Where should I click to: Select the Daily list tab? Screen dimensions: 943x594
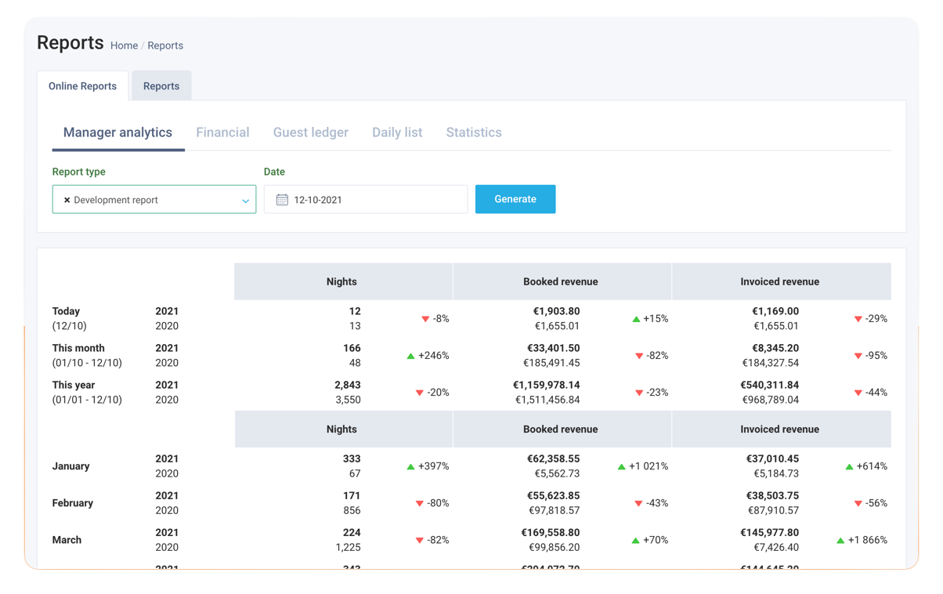click(397, 132)
